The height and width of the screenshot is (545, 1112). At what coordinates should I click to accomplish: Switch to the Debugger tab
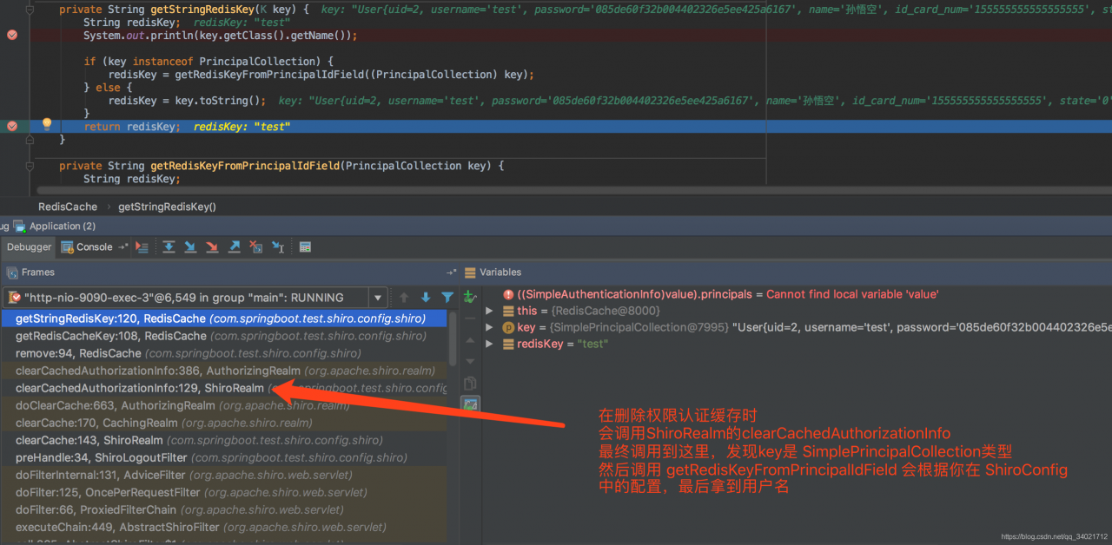click(x=30, y=247)
